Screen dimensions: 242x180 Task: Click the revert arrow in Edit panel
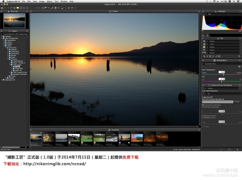coord(239,56)
